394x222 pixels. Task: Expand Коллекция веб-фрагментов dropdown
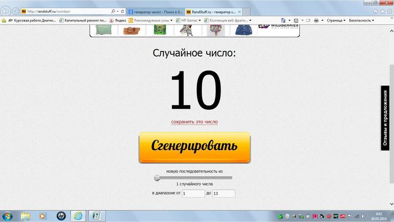tap(250, 20)
